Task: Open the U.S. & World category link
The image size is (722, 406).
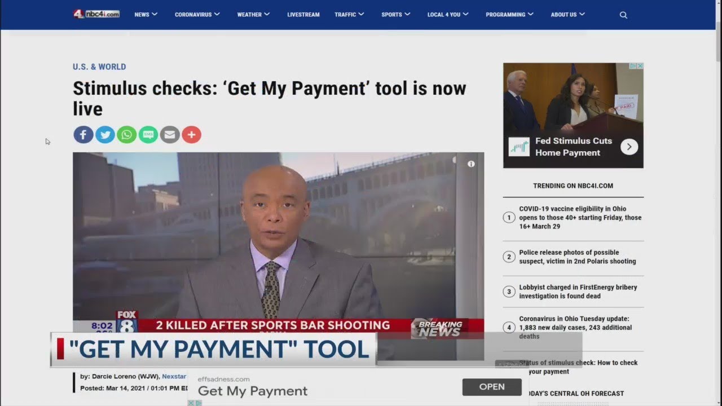Action: (x=99, y=67)
